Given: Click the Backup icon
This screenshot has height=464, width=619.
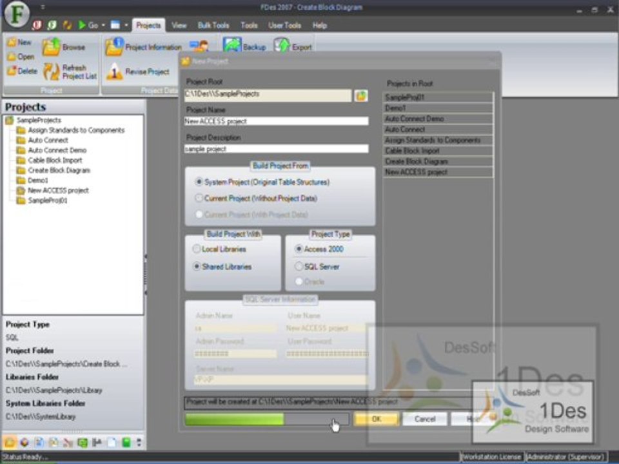Looking at the screenshot, I should (231, 46).
